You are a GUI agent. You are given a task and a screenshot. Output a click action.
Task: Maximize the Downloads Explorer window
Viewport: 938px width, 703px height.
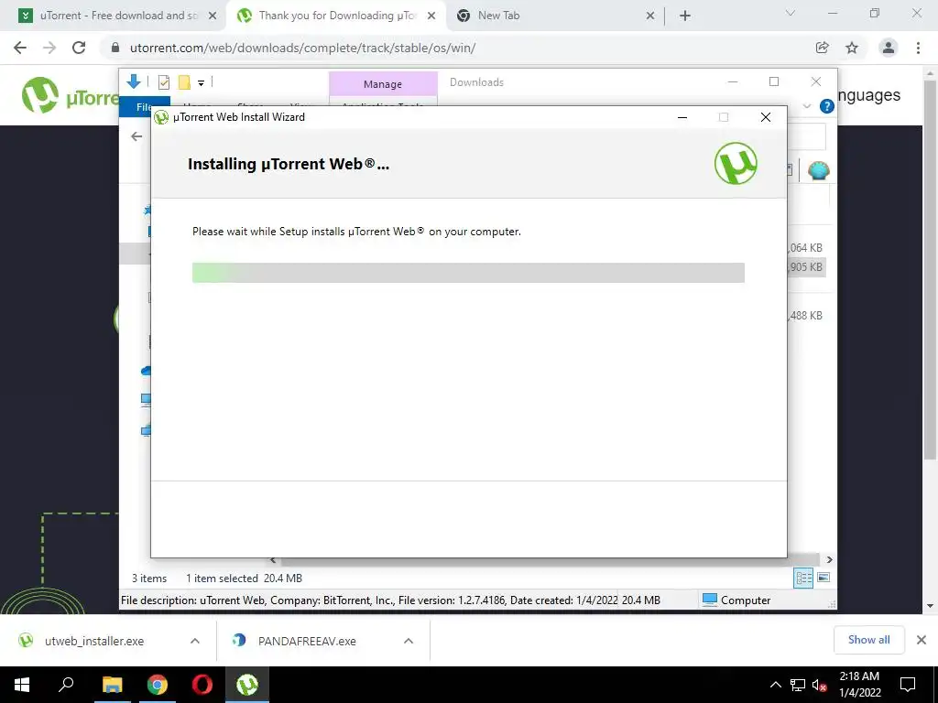tap(774, 81)
